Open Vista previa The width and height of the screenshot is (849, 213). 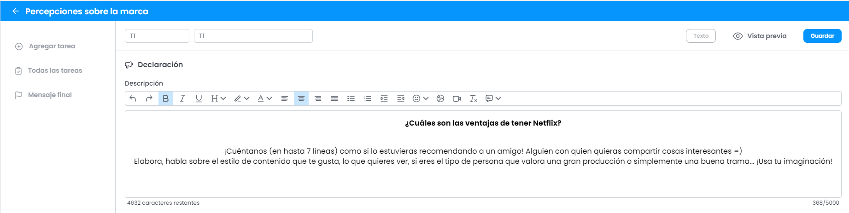pos(760,36)
